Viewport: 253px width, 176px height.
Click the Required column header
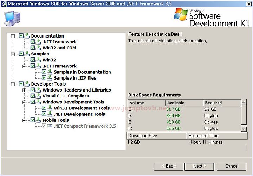[222, 103]
